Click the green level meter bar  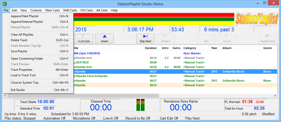point(154,19)
